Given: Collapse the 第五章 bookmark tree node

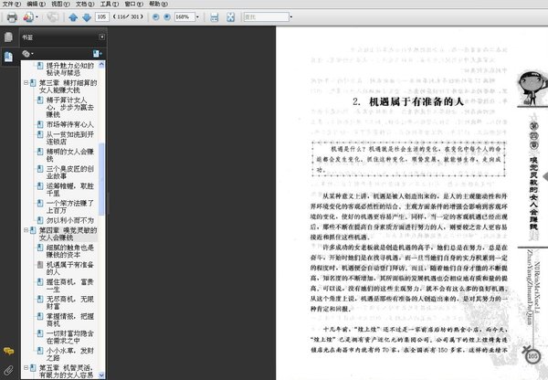Looking at the screenshot, I should tap(26, 368).
